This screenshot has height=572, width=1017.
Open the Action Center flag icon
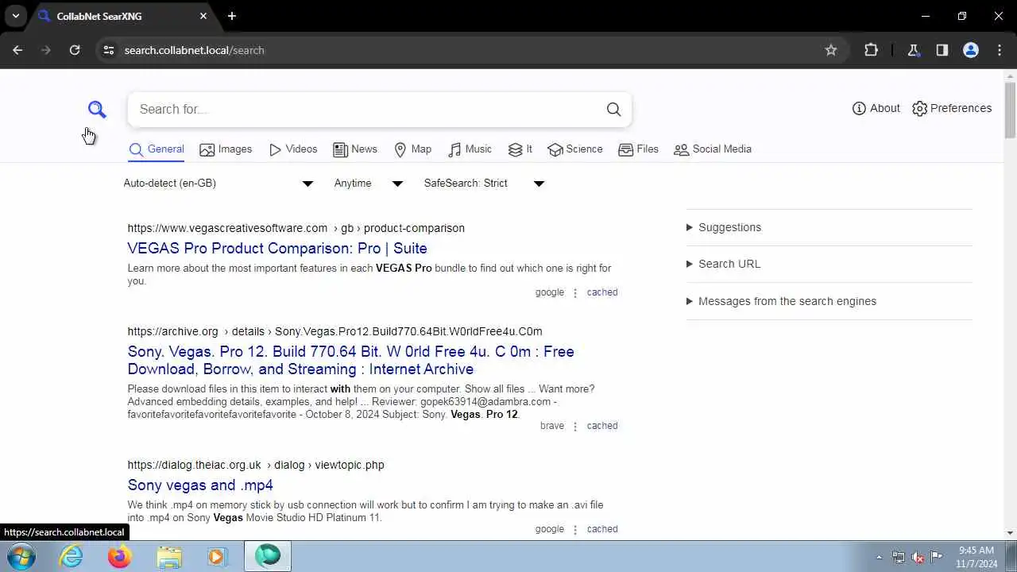pos(937,557)
